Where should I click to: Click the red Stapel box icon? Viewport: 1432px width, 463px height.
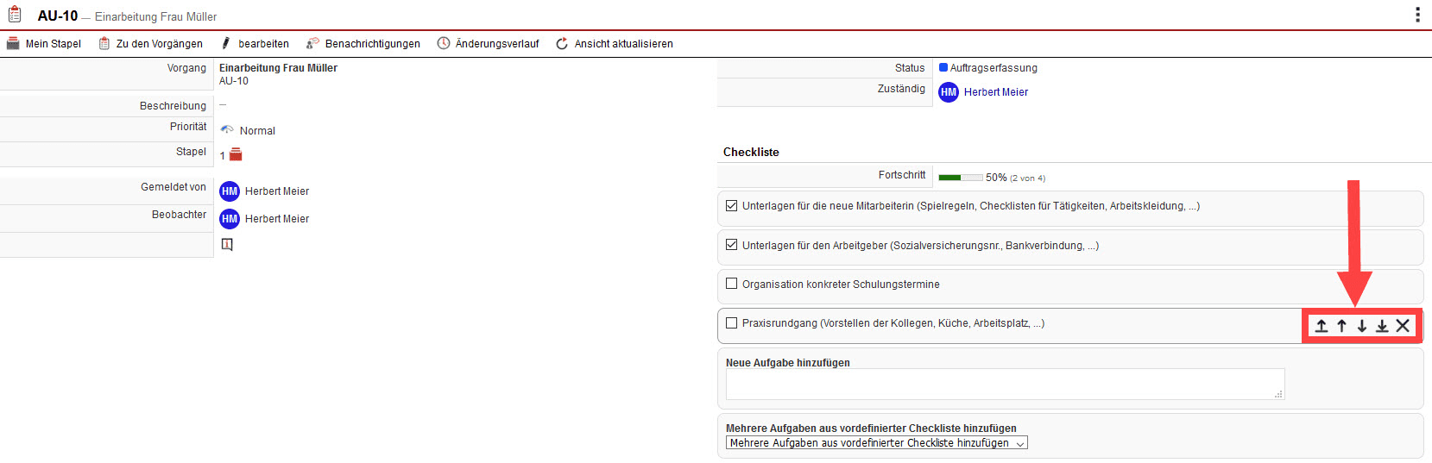236,155
